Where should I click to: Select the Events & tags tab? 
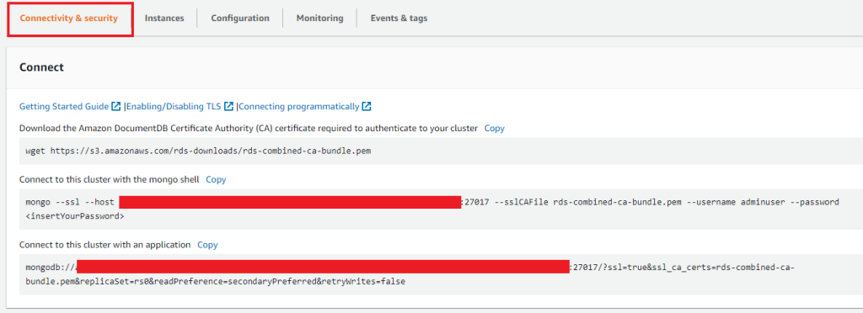399,19
